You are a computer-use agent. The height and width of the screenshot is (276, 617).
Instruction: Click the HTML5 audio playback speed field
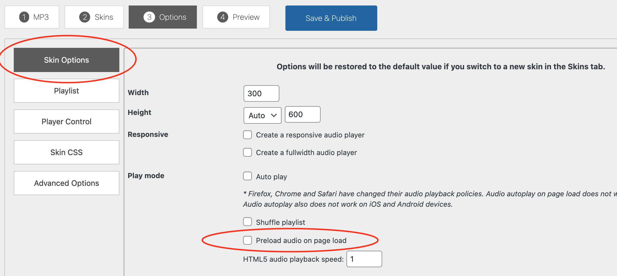pos(364,259)
